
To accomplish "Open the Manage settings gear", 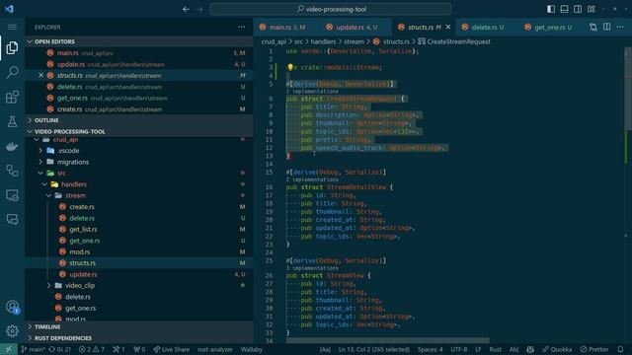I will click(x=12, y=331).
